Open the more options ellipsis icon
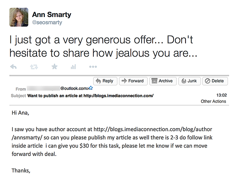The width and height of the screenshot is (242, 184). pyautogui.click(x=93, y=67)
